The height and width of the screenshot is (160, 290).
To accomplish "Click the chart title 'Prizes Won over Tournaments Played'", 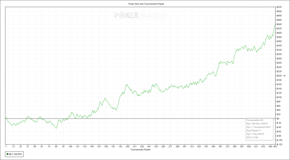I will 146,4.
